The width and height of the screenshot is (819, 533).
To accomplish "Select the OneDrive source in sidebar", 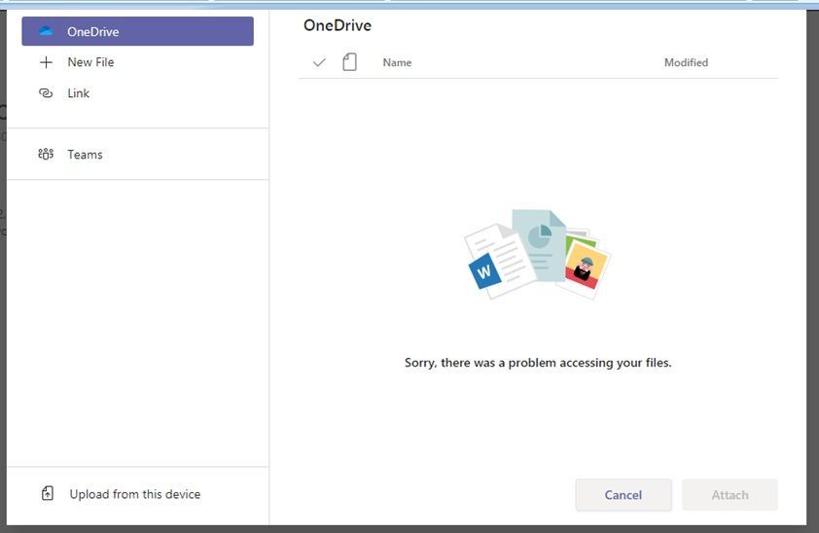I will (137, 31).
